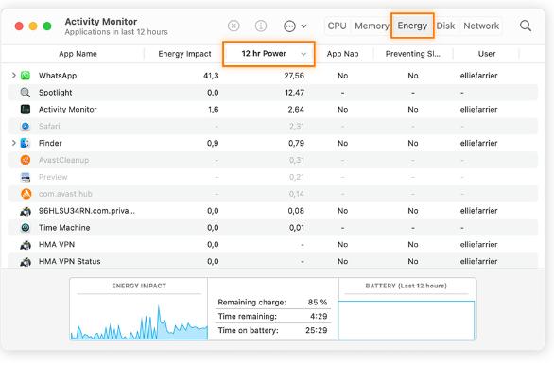
Task: Switch to the Memory tab
Action: coord(372,26)
